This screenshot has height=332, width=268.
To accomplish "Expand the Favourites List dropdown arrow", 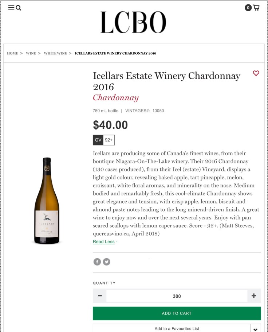I will tap(255, 329).
